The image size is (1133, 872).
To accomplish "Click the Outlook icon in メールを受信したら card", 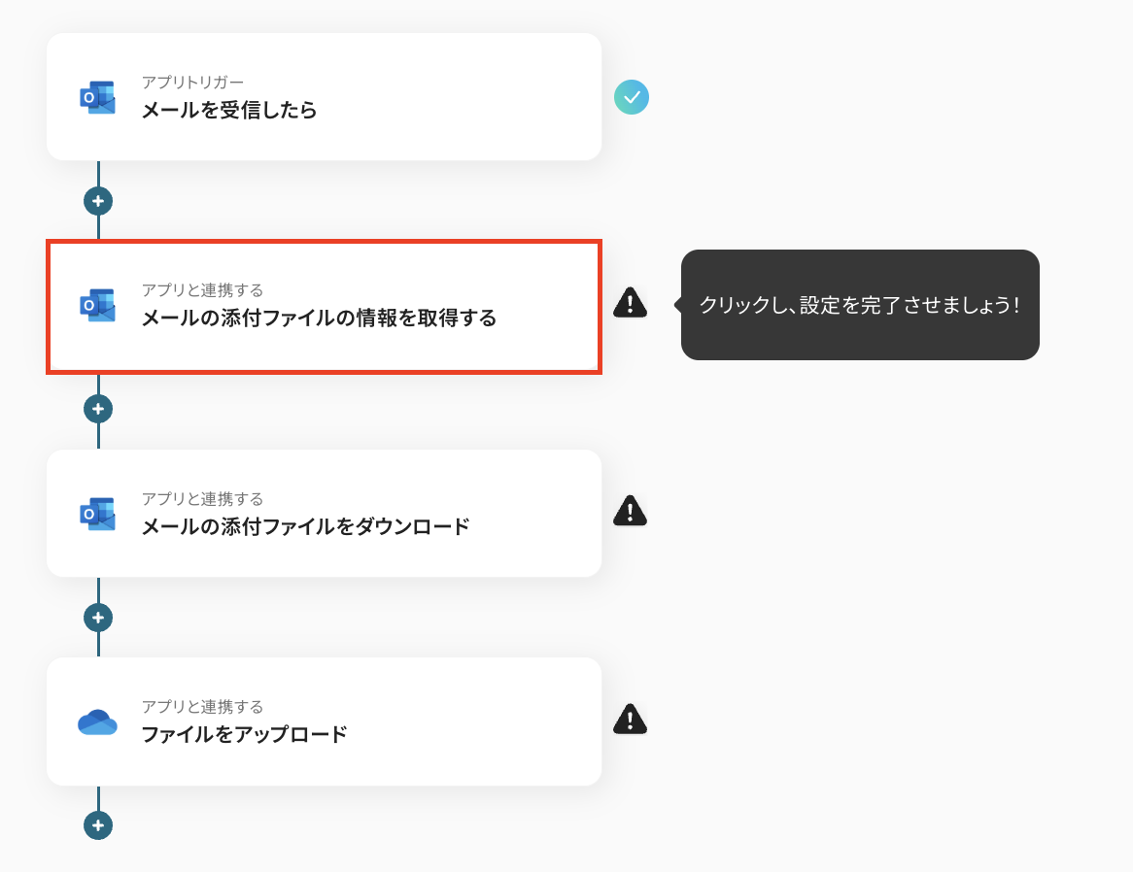I will point(97,97).
